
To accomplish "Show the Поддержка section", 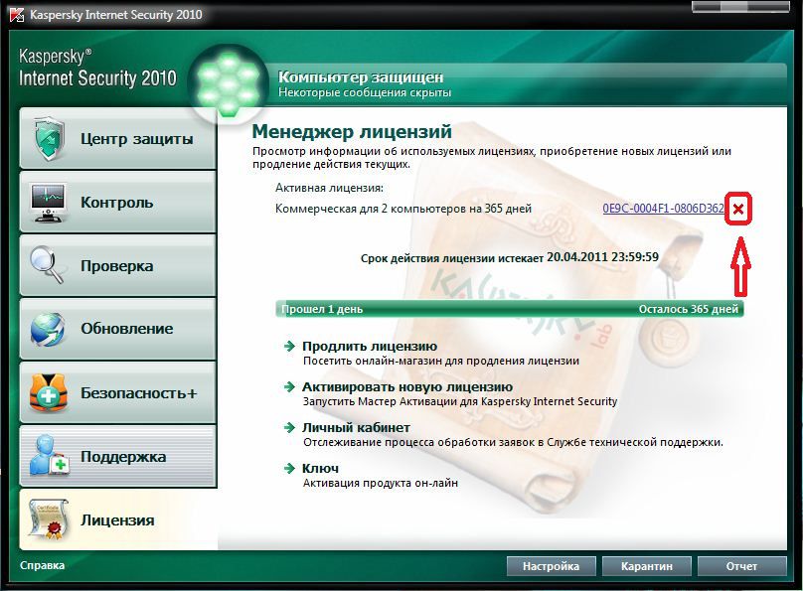I will tap(118, 456).
